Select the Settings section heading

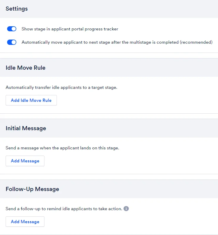coord(17,9)
